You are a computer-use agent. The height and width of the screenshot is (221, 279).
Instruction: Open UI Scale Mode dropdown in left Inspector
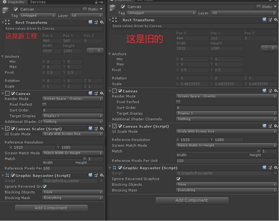73,134
